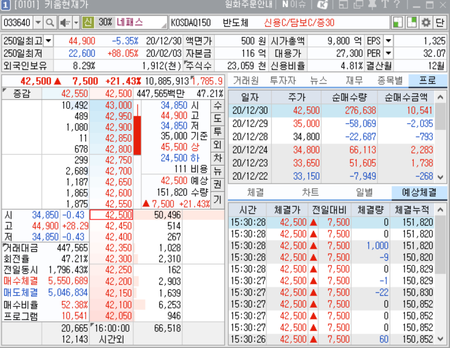Viewport: 450px width, 348px height.
Task: Click the T font size icon
Action: pos(386,4)
